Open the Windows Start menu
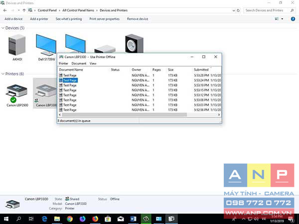Screen dimensions: 299x224 pyautogui.click(x=6, y=219)
